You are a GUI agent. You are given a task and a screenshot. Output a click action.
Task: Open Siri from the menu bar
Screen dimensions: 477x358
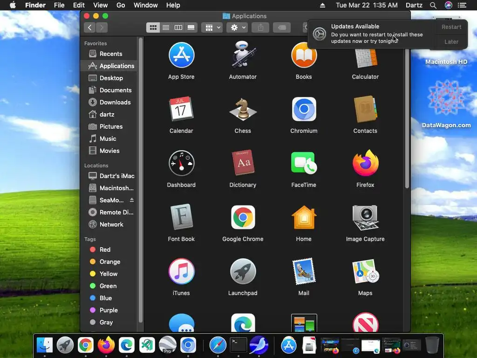click(x=449, y=5)
